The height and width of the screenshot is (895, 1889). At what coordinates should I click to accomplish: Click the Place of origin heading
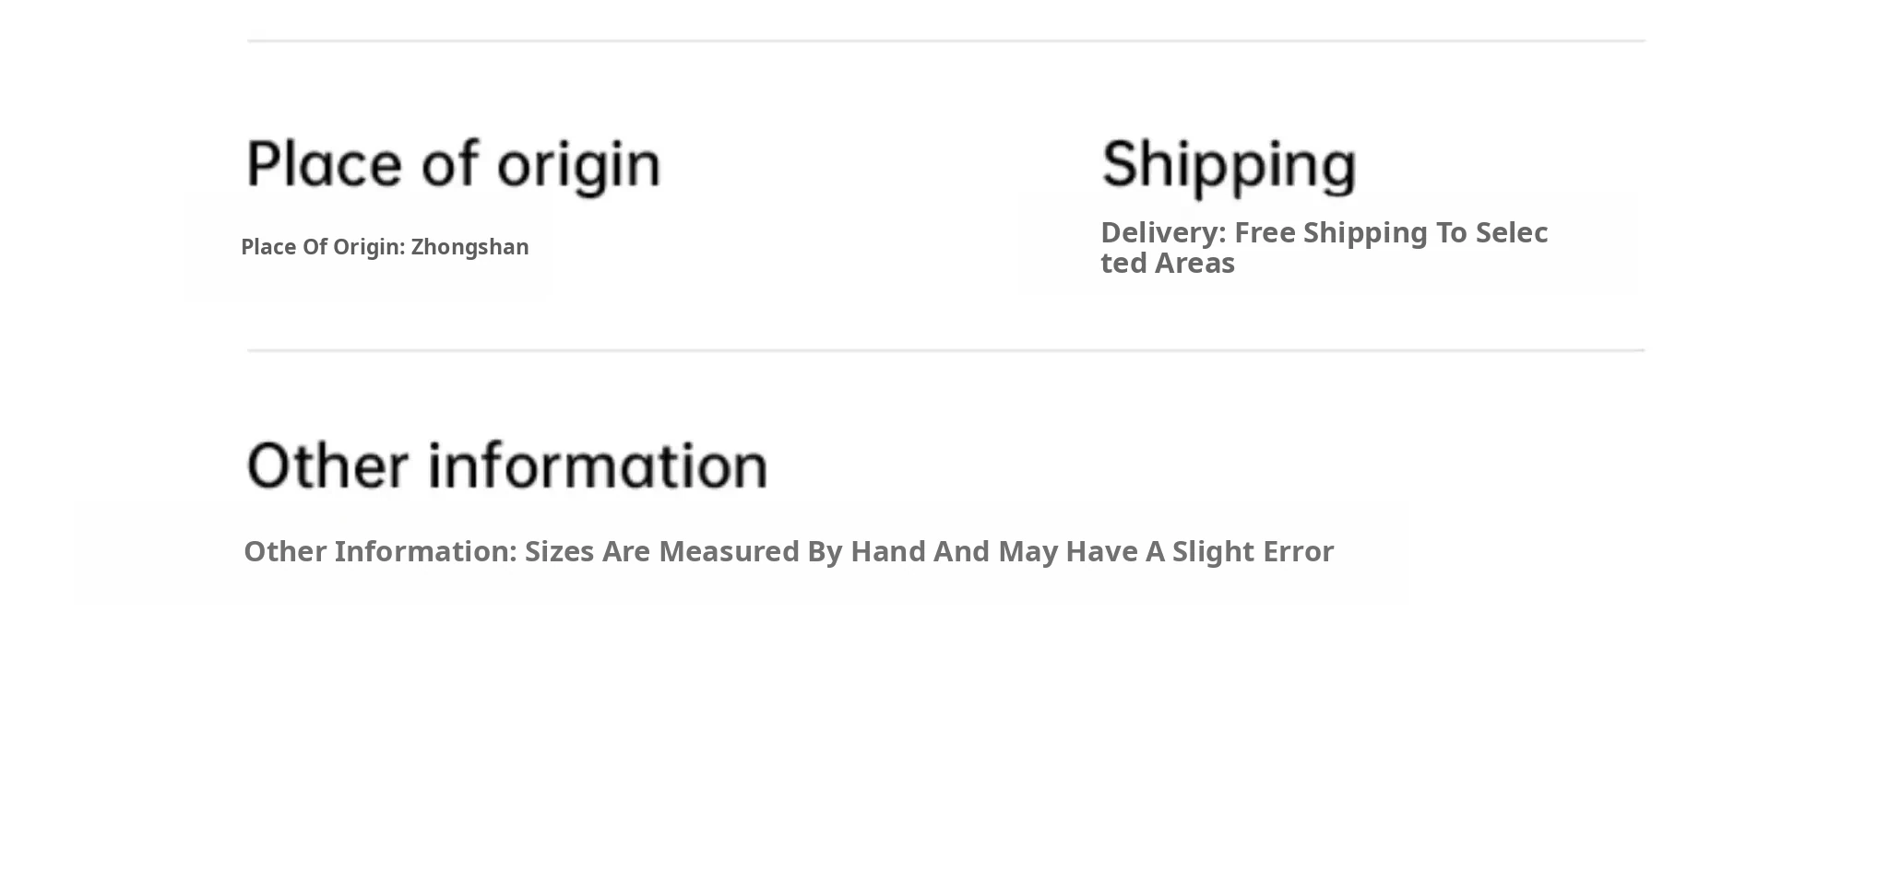click(x=453, y=165)
